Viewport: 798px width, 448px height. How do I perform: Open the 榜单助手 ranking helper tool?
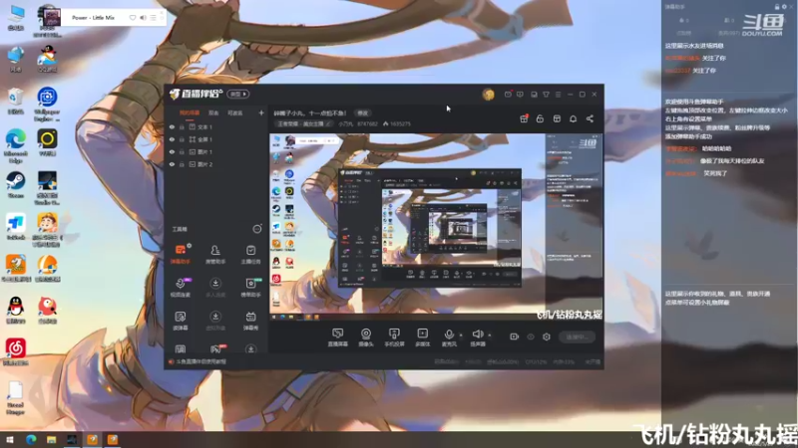(x=250, y=287)
